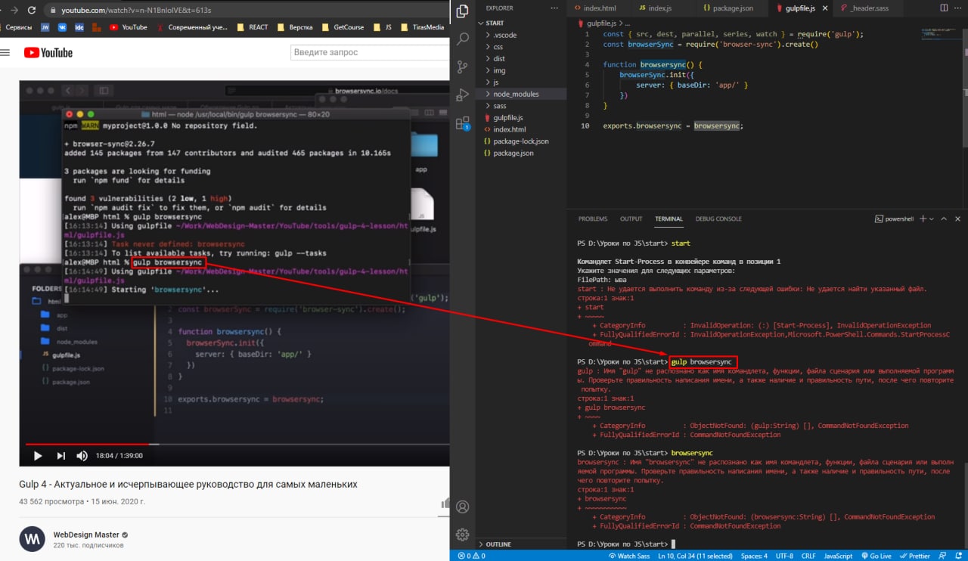
Task: Open the Сервисы apps shortcut in the bookmarks bar
Action: pos(17,27)
